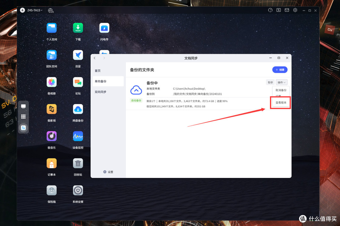This screenshot has height=226, width=340.
Task: Maximize the 文档同步 window
Action: (x=279, y=58)
